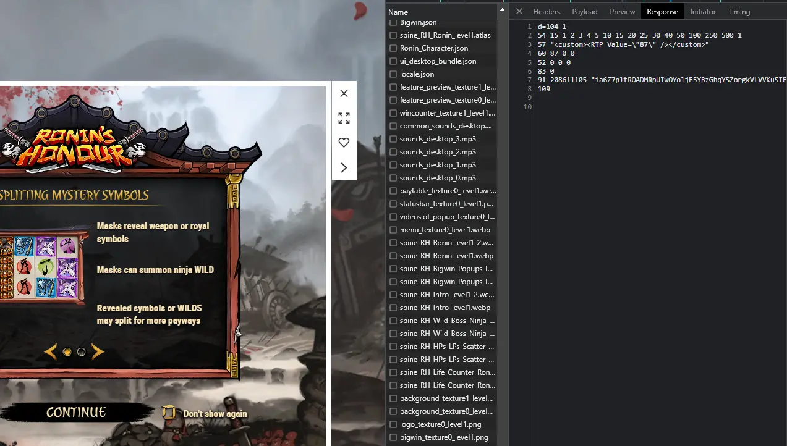Click file icon beside common_sounds_desktop request
Image resolution: width=787 pixels, height=446 pixels.
(393, 126)
